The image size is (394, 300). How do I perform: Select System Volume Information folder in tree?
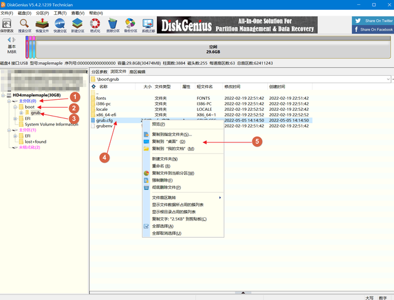click(52, 124)
